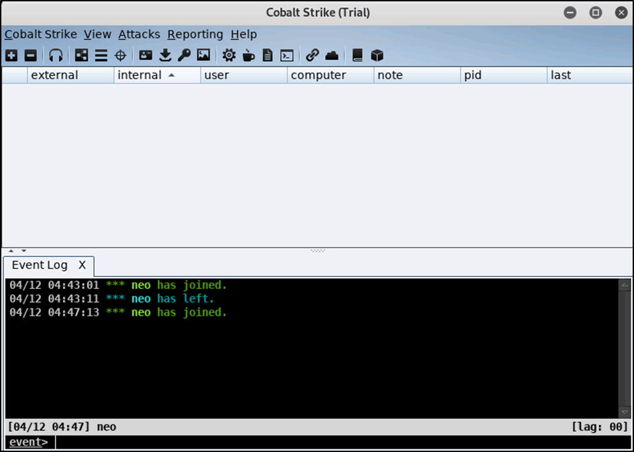Click the cloud Manage Web Server icon
Screen dimensions: 634x452
(x=332, y=55)
